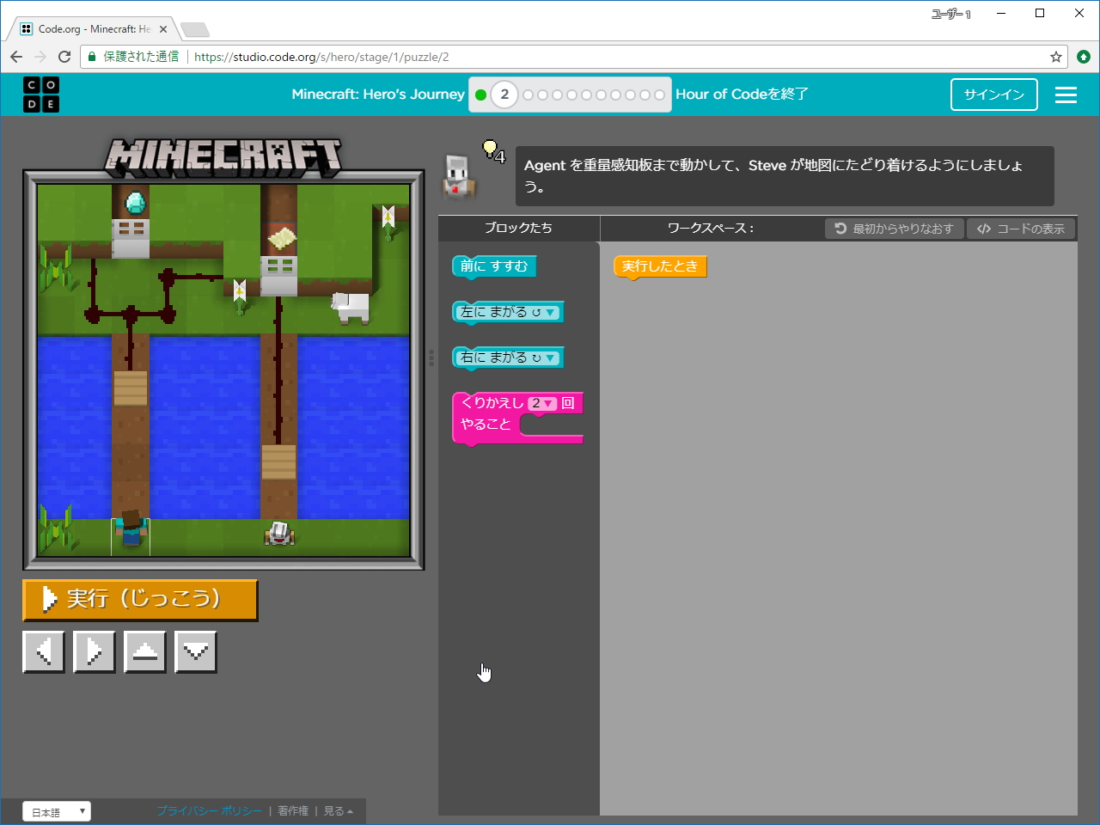
Task: Select the 実行したとき block in the workspace
Action: click(x=659, y=266)
